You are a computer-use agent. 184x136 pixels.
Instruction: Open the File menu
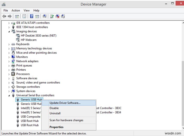6,10
